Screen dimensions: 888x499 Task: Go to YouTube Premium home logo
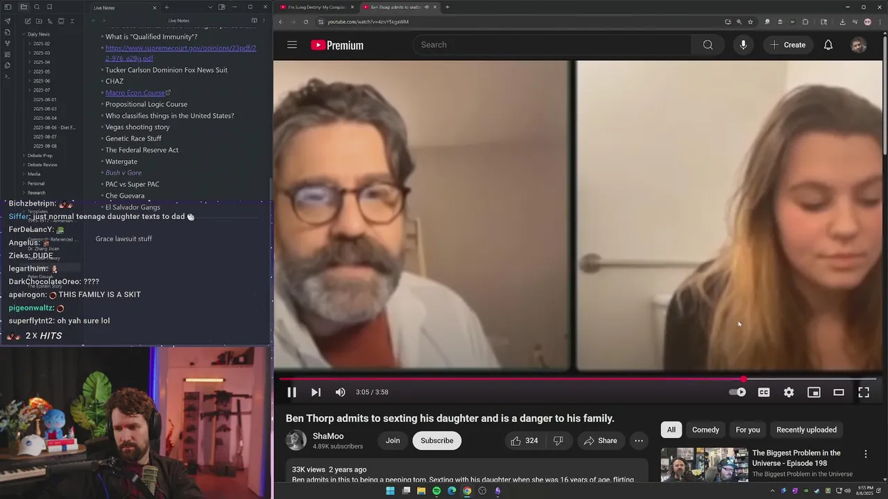point(337,45)
